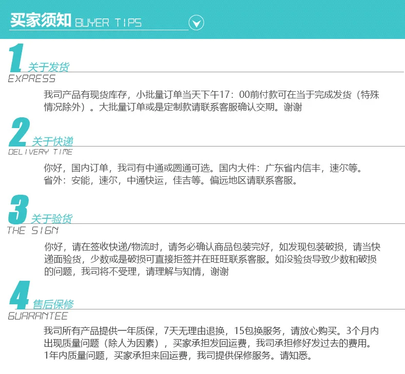Click the large number 4 graphic
This screenshot has width=405, height=374.
[19, 295]
